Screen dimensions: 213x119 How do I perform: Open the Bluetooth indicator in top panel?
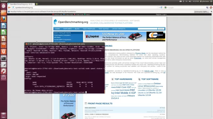[x=184, y=1]
